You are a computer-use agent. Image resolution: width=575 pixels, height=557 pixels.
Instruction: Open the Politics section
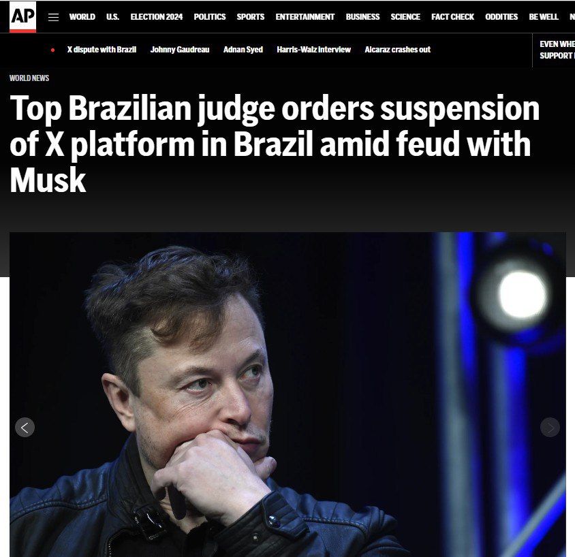coord(210,17)
